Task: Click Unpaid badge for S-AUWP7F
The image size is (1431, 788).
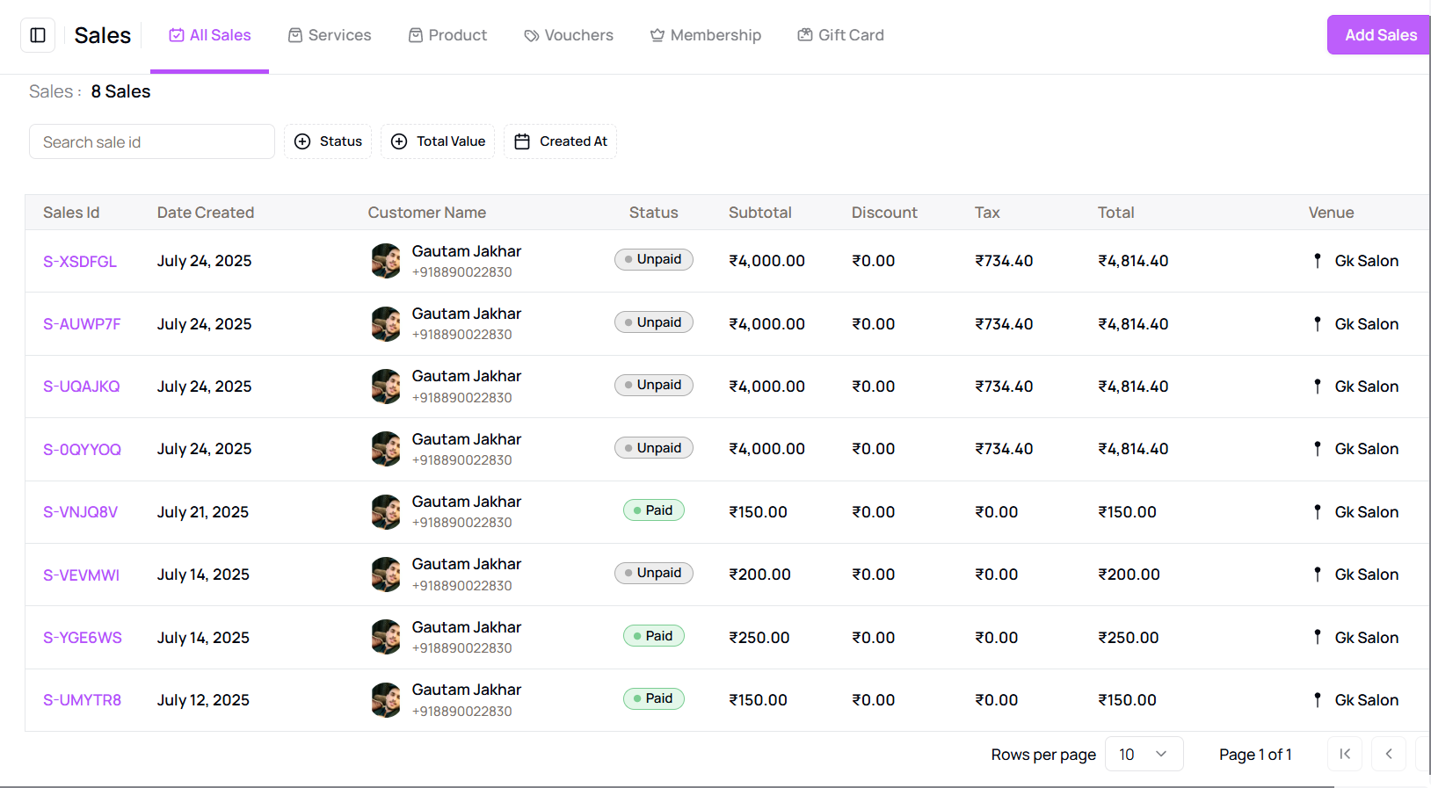Action: (x=654, y=322)
